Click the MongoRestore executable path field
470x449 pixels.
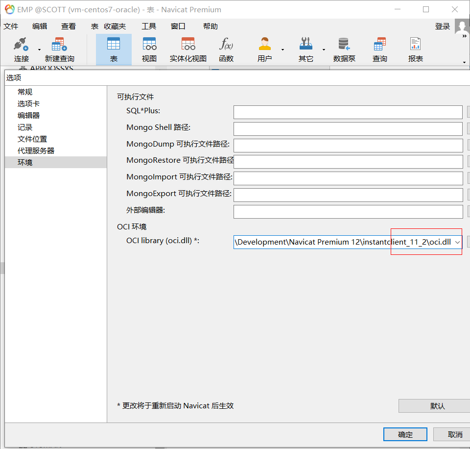click(348, 162)
